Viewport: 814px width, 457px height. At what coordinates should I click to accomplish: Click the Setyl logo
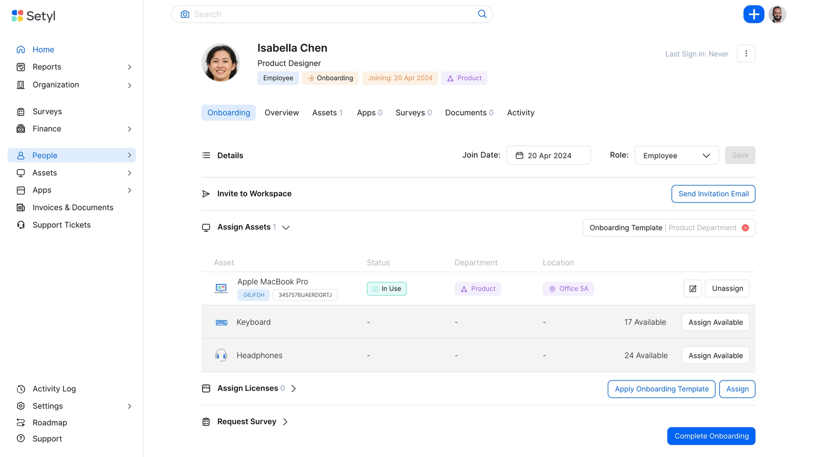[x=33, y=16]
